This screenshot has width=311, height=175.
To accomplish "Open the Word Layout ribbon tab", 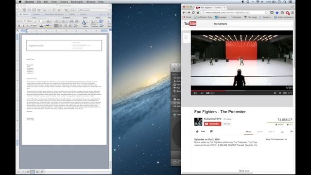I will click(36, 14).
